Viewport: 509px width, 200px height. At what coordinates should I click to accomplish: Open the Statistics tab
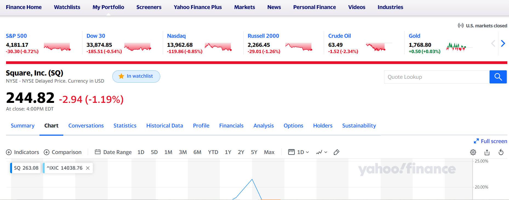[x=125, y=126]
